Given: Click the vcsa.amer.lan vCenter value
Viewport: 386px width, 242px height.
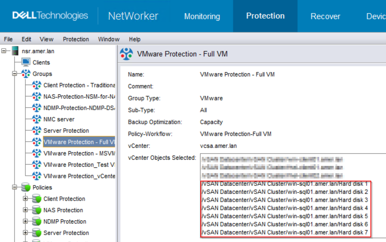Looking at the screenshot, I should pyautogui.click(x=218, y=146).
